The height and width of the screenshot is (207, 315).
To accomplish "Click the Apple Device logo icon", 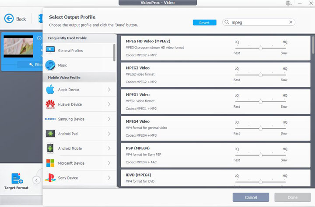I will click(50, 90).
